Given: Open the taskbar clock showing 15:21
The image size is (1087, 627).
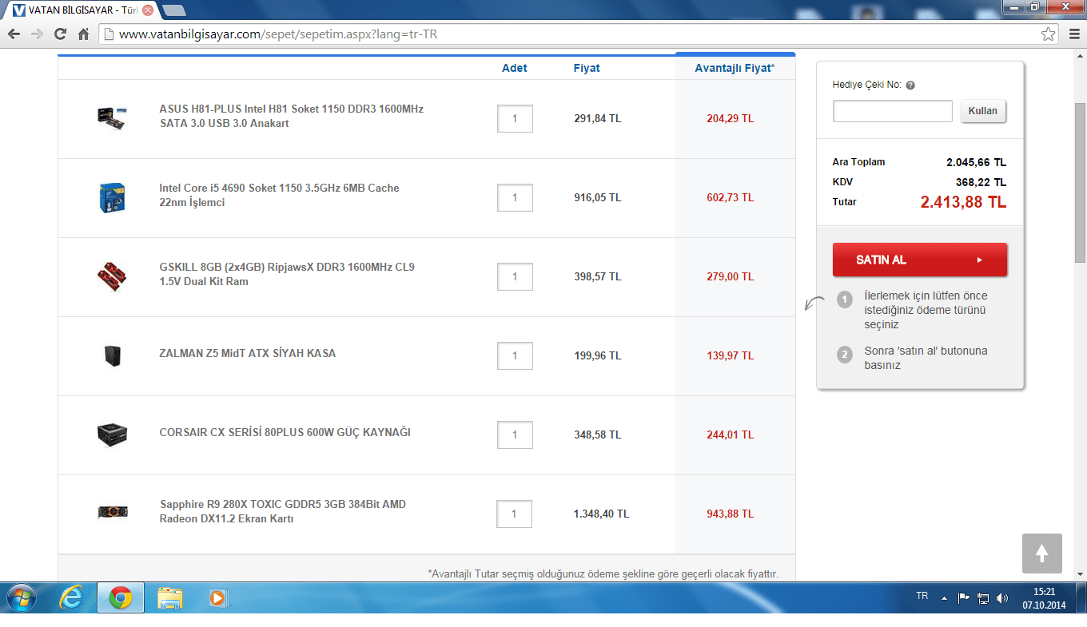Looking at the screenshot, I should point(1044,597).
